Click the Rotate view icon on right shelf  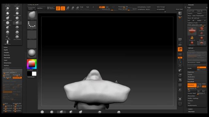click(x=180, y=80)
